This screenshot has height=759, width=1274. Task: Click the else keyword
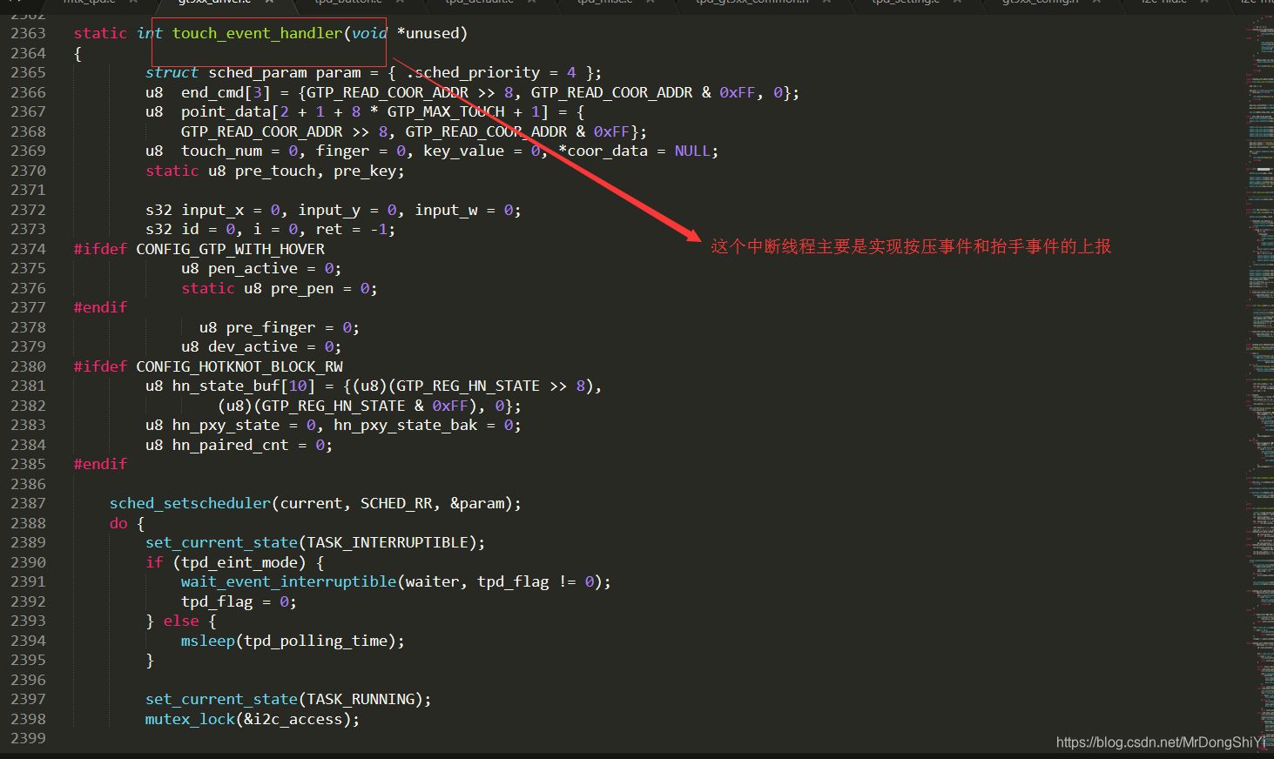(181, 621)
